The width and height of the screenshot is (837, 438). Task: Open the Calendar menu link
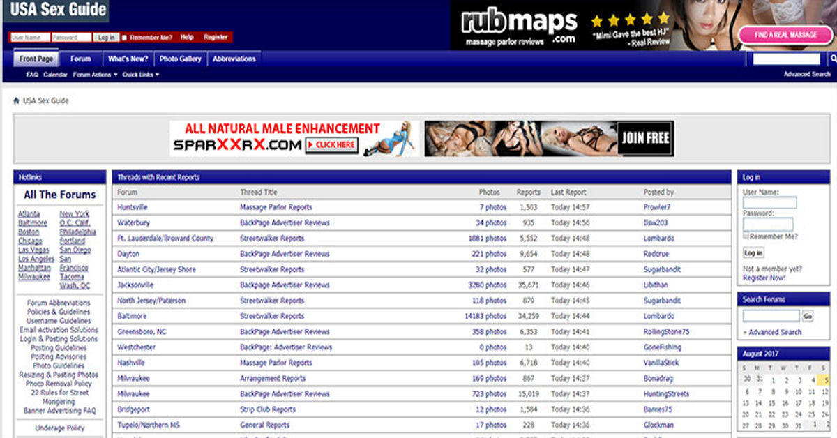[56, 75]
